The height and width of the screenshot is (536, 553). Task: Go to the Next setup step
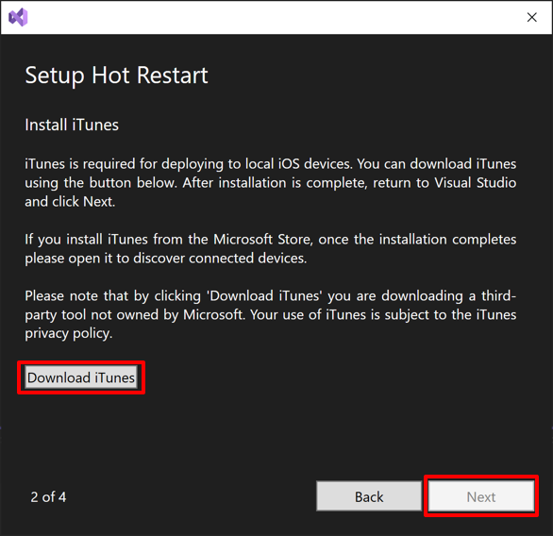point(481,497)
